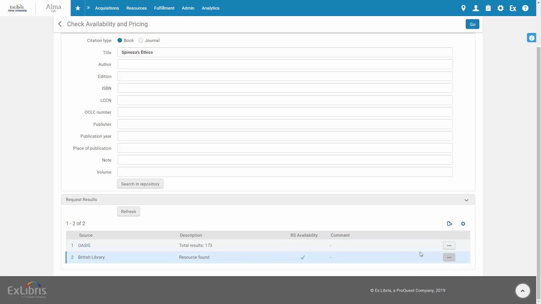Image resolution: width=541 pixels, height=304 pixels.
Task: Click the Alma University ExLibris logo
Action: 17,8
